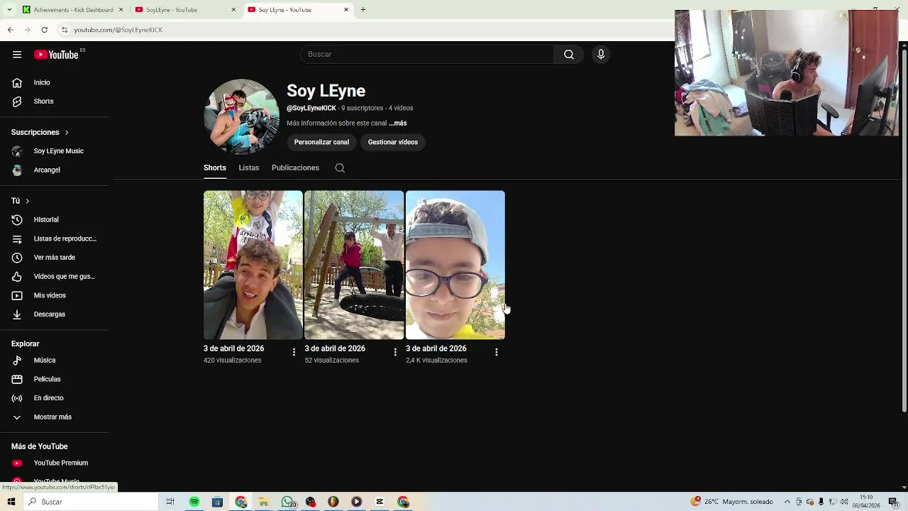The height and width of the screenshot is (511, 908).
Task: Open Spotify from the taskbar
Action: (x=194, y=502)
